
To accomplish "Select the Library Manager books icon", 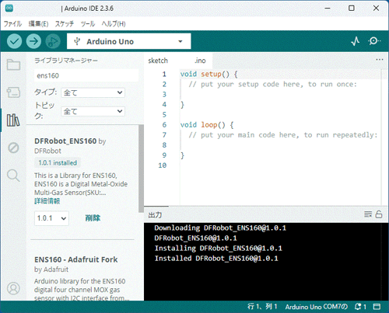I will pos(13,120).
